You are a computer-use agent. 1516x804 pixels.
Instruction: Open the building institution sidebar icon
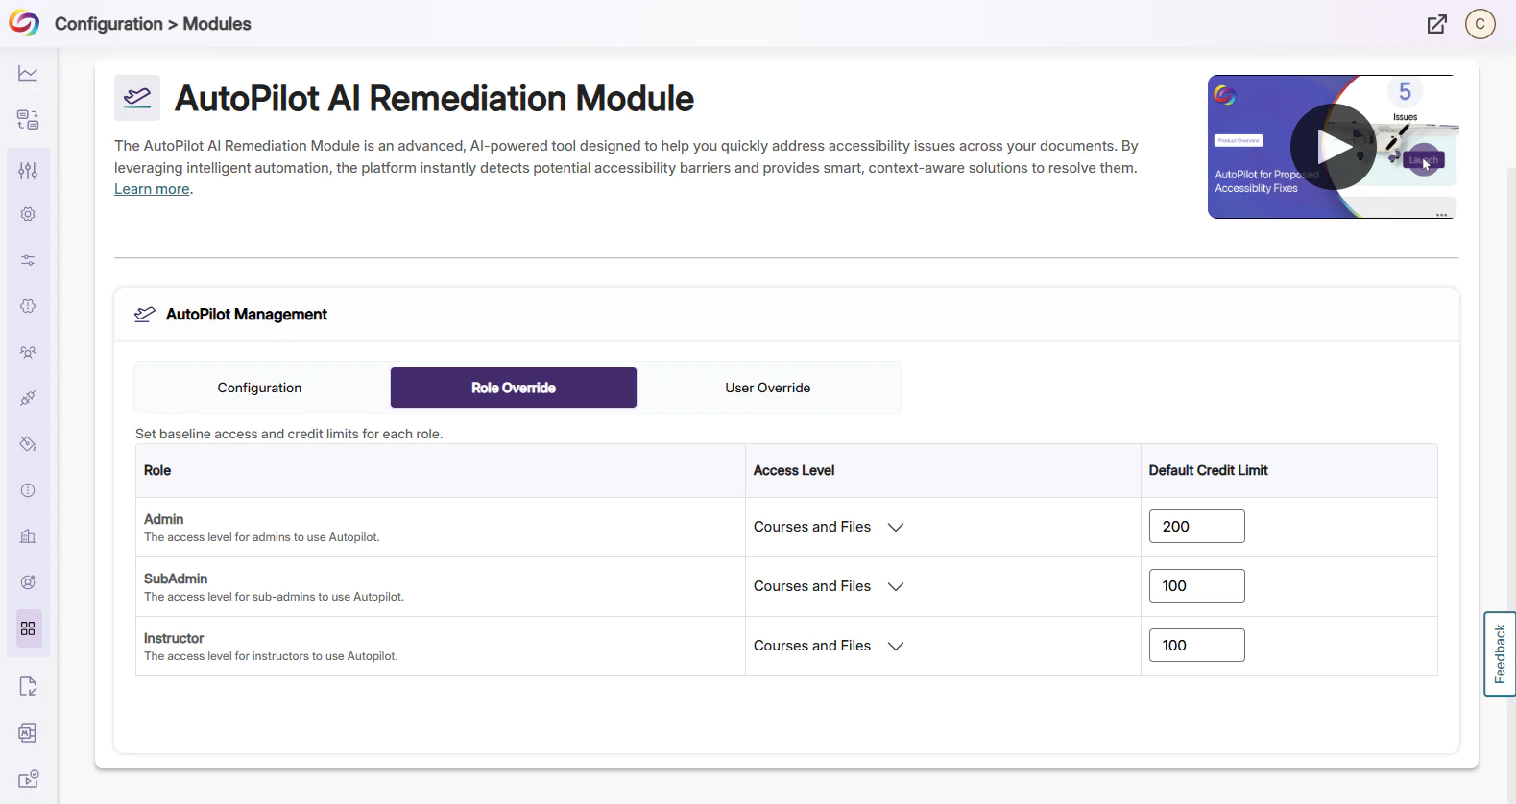tap(28, 536)
